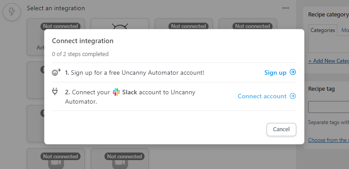Click the Sign up arrow circle icon
349x169 pixels.
click(x=293, y=72)
